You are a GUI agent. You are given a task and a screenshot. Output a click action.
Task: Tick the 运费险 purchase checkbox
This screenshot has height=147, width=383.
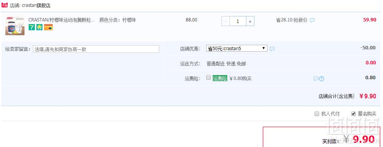(x=209, y=77)
